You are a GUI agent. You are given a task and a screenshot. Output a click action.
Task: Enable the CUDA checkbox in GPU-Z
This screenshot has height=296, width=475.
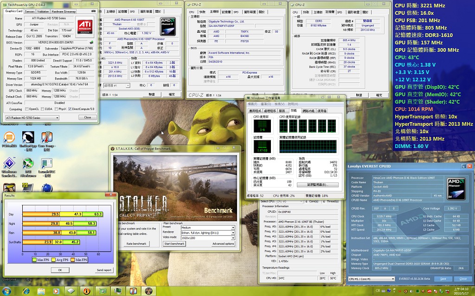[x=42, y=109]
